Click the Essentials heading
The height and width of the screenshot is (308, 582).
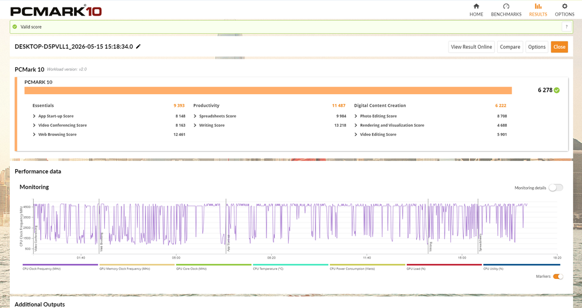[43, 106]
